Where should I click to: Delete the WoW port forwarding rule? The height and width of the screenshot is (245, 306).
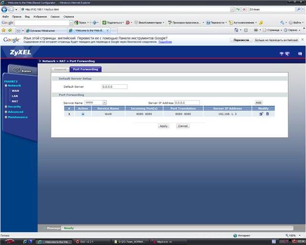(267, 114)
